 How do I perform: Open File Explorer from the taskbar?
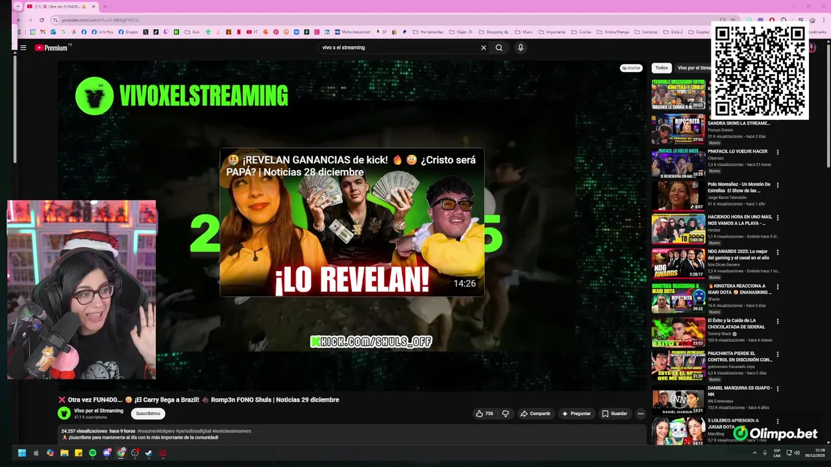(x=64, y=453)
